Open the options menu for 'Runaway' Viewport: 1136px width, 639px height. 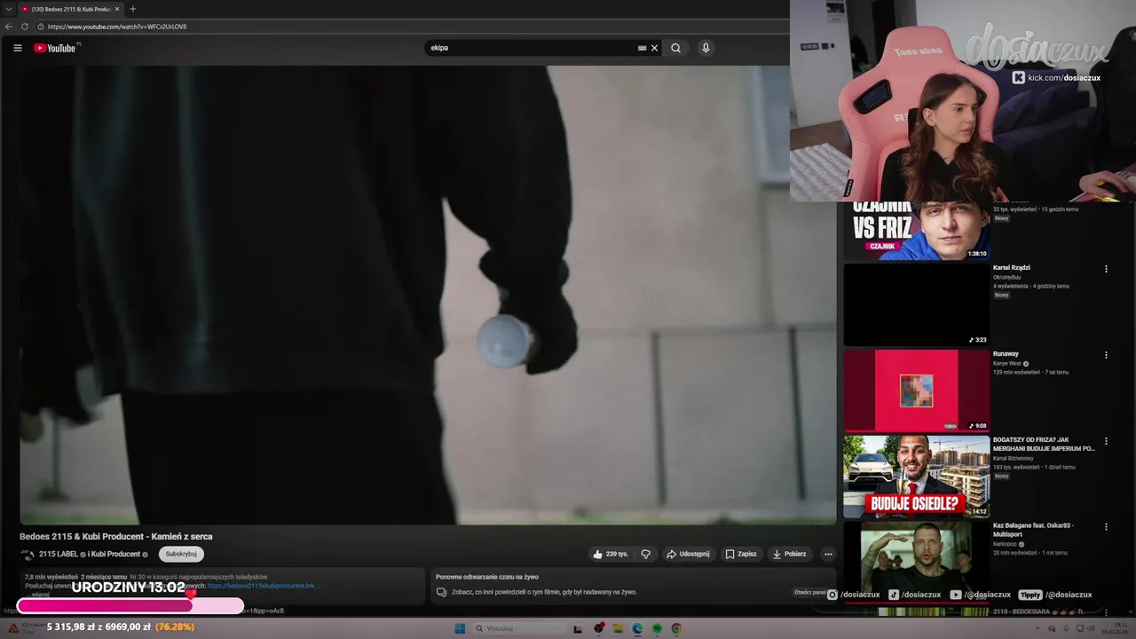coord(1106,355)
